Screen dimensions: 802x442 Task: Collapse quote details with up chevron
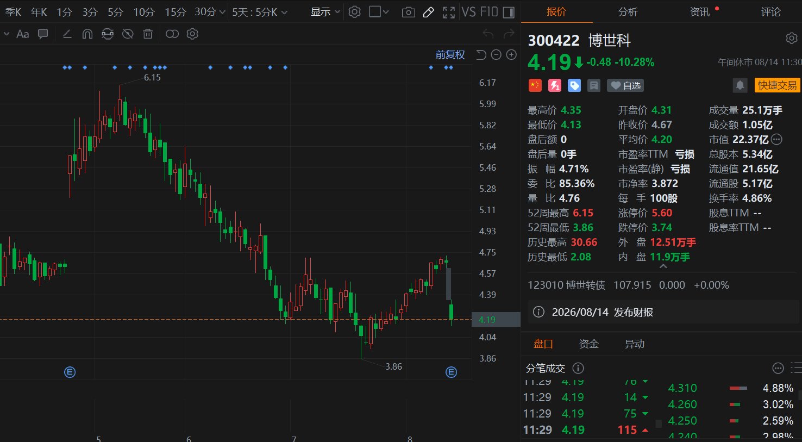click(x=663, y=267)
